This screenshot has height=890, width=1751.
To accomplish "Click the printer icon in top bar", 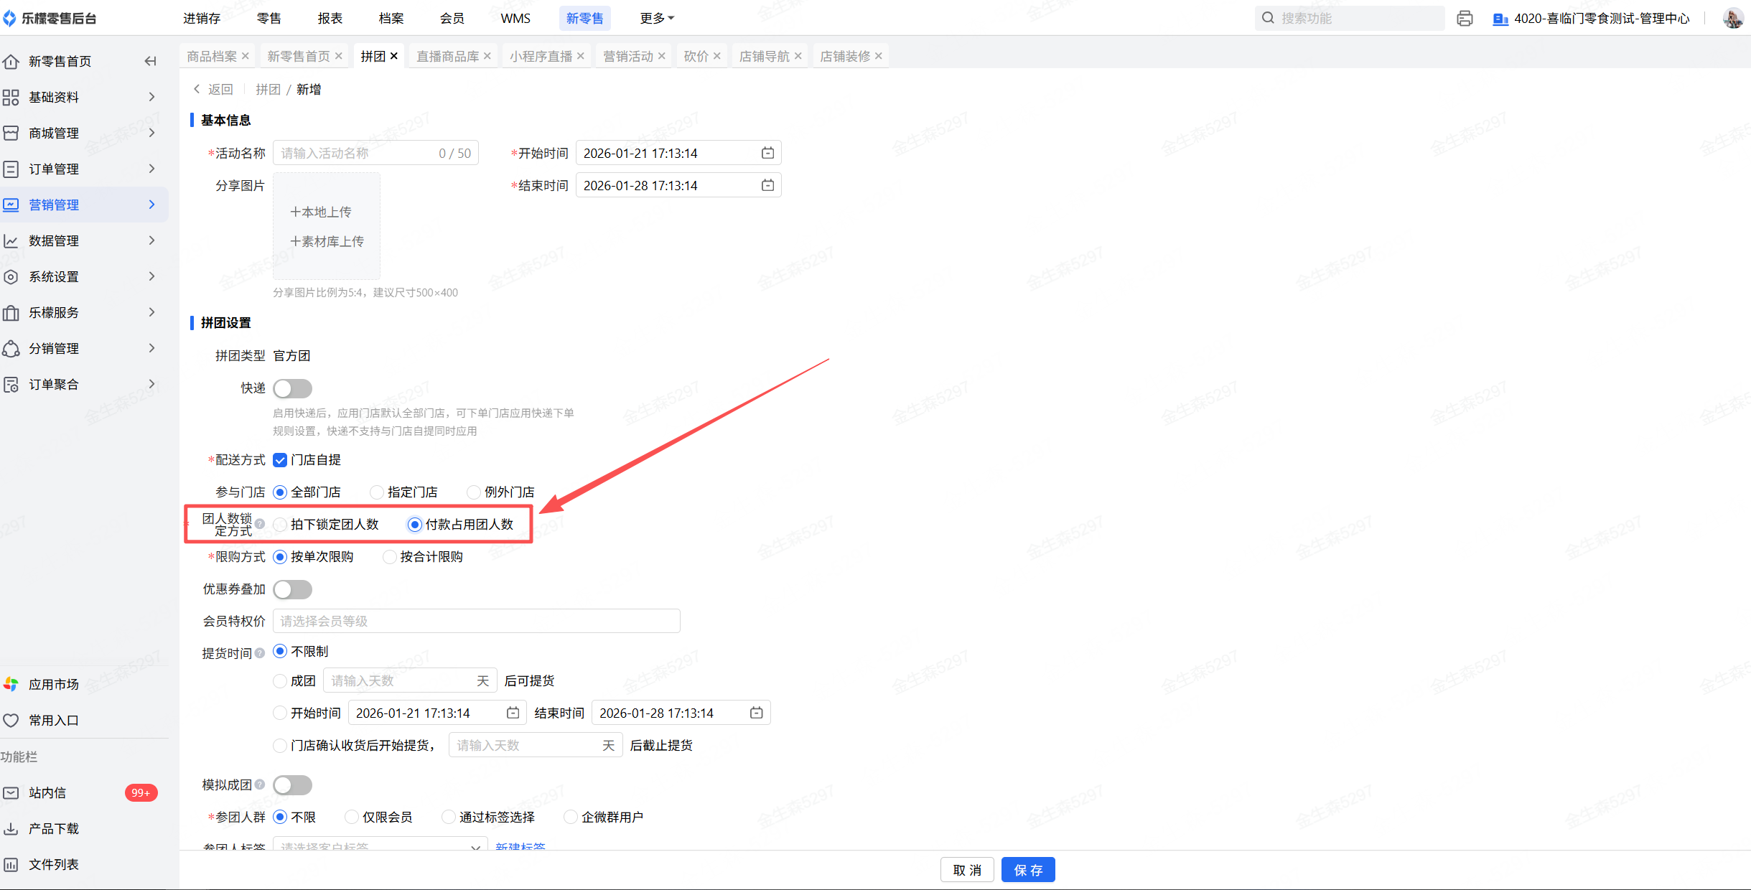I will 1465,19.
